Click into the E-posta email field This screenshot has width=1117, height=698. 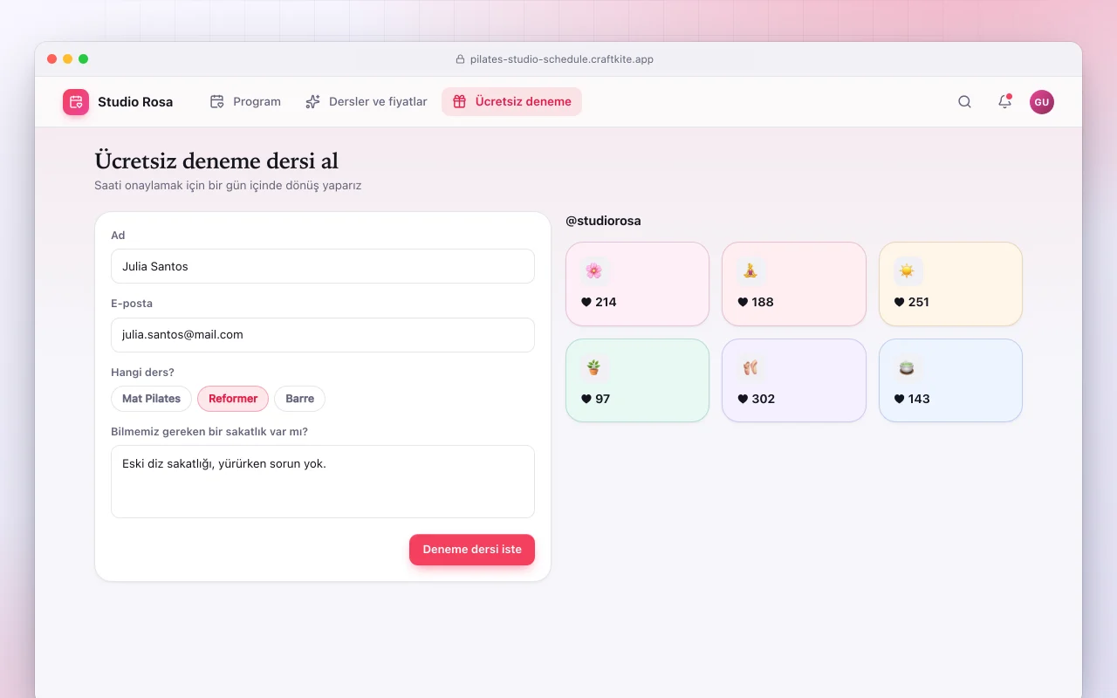pyautogui.click(x=323, y=335)
